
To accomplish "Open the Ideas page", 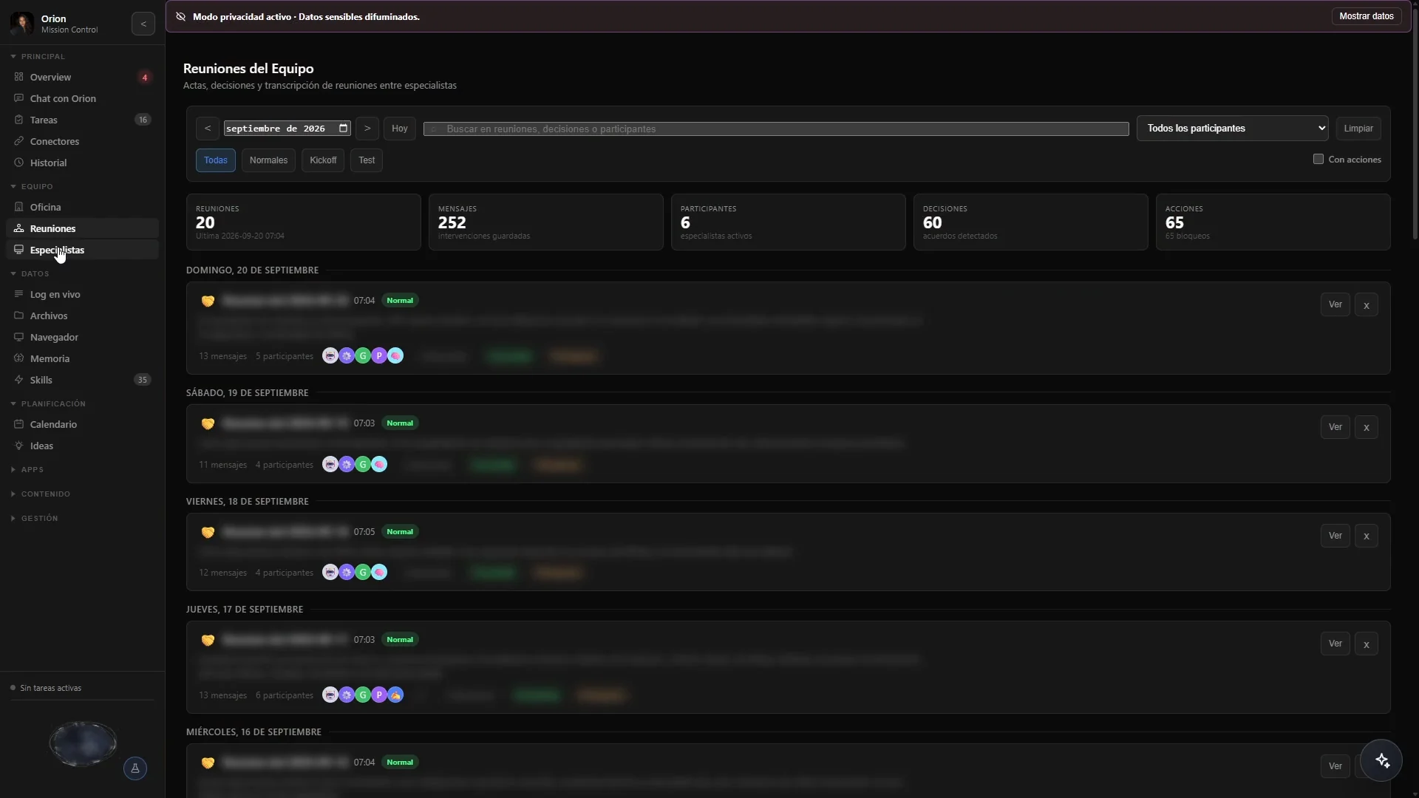I will coord(82,446).
